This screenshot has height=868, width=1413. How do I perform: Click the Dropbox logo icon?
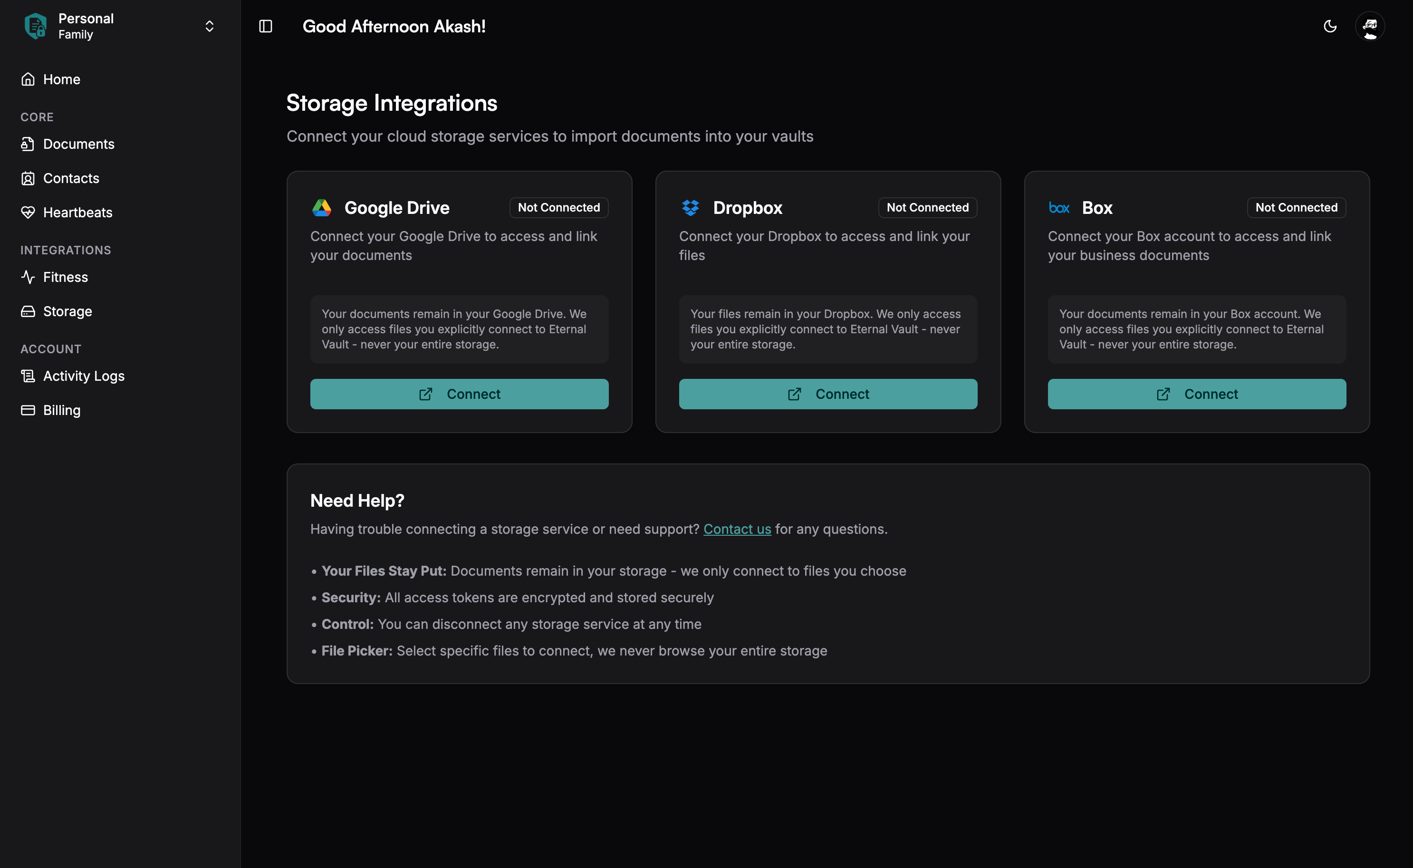pos(691,208)
